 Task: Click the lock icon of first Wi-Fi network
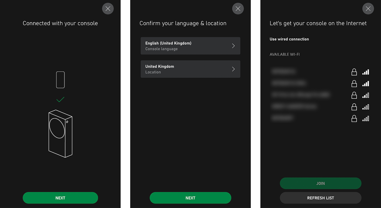354,72
